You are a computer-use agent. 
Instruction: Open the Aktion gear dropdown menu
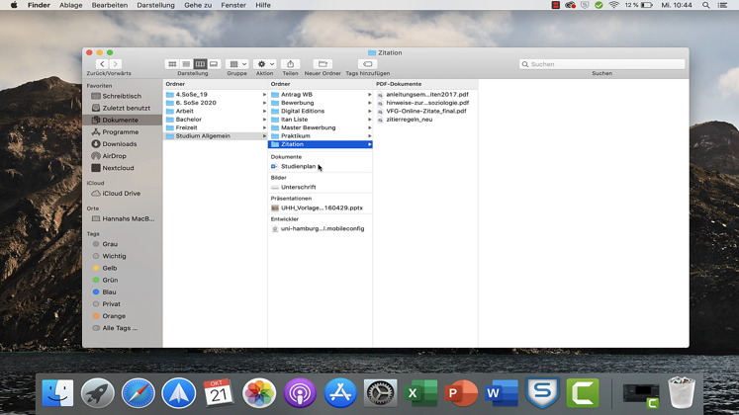264,64
